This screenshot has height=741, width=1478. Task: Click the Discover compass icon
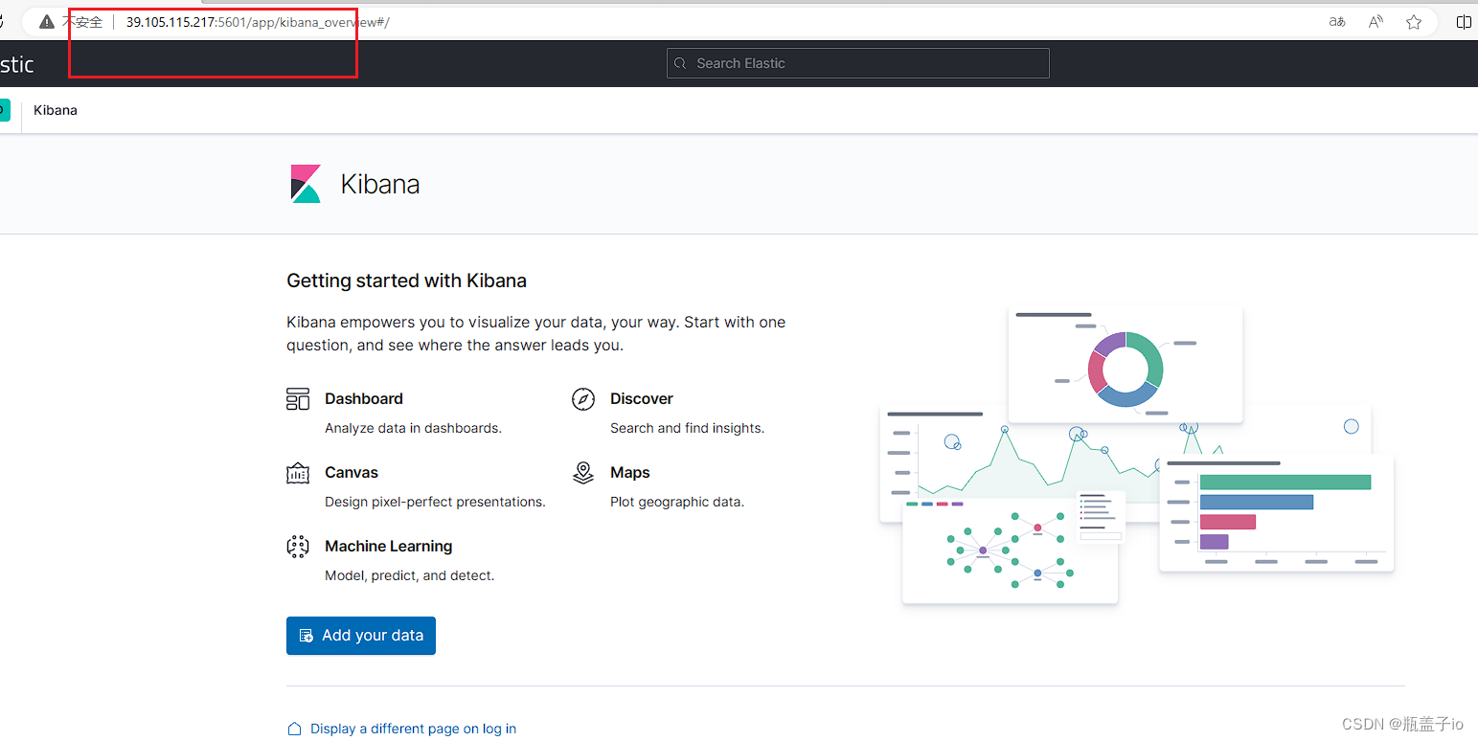pos(583,399)
